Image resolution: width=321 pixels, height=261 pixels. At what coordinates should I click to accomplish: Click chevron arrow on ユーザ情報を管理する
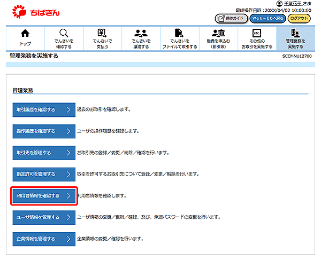pyautogui.click(x=68, y=218)
